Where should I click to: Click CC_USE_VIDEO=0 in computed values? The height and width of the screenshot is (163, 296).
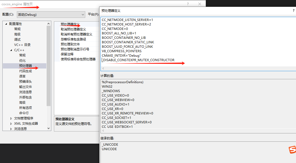coord(116,96)
